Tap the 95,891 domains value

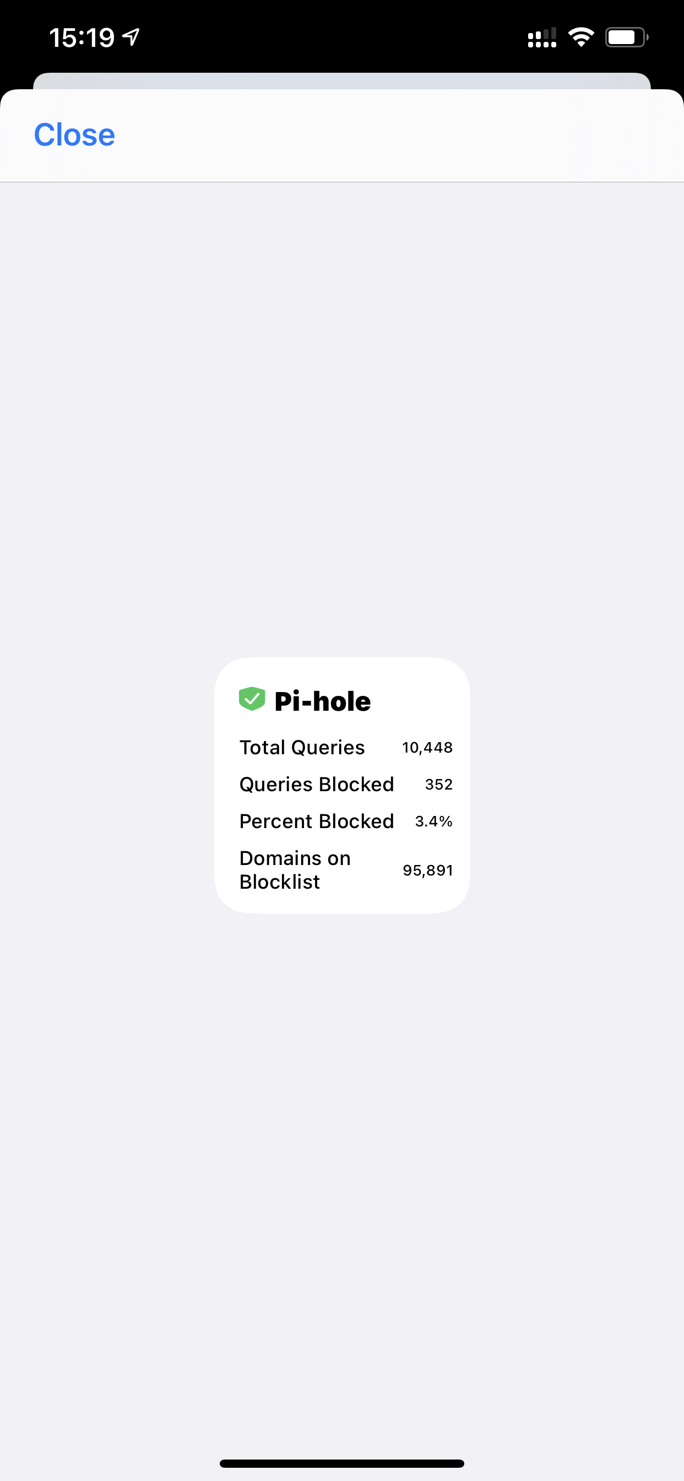428,871
